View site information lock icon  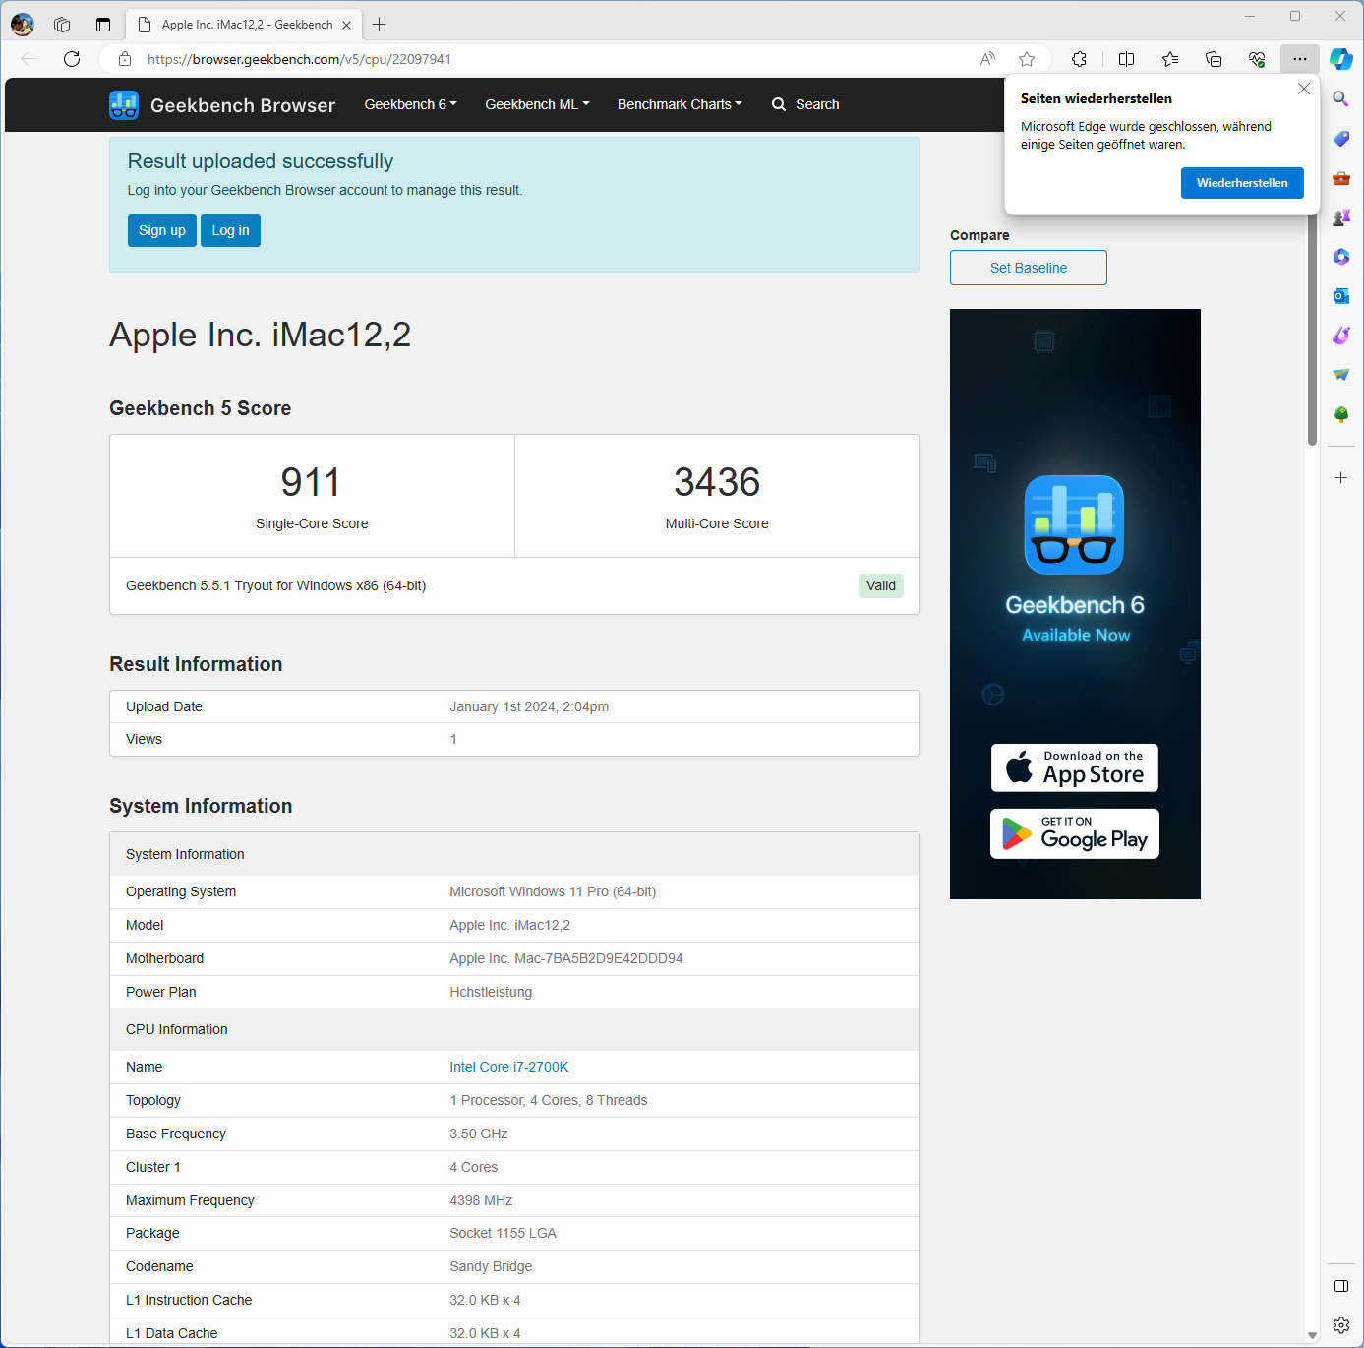coord(125,59)
